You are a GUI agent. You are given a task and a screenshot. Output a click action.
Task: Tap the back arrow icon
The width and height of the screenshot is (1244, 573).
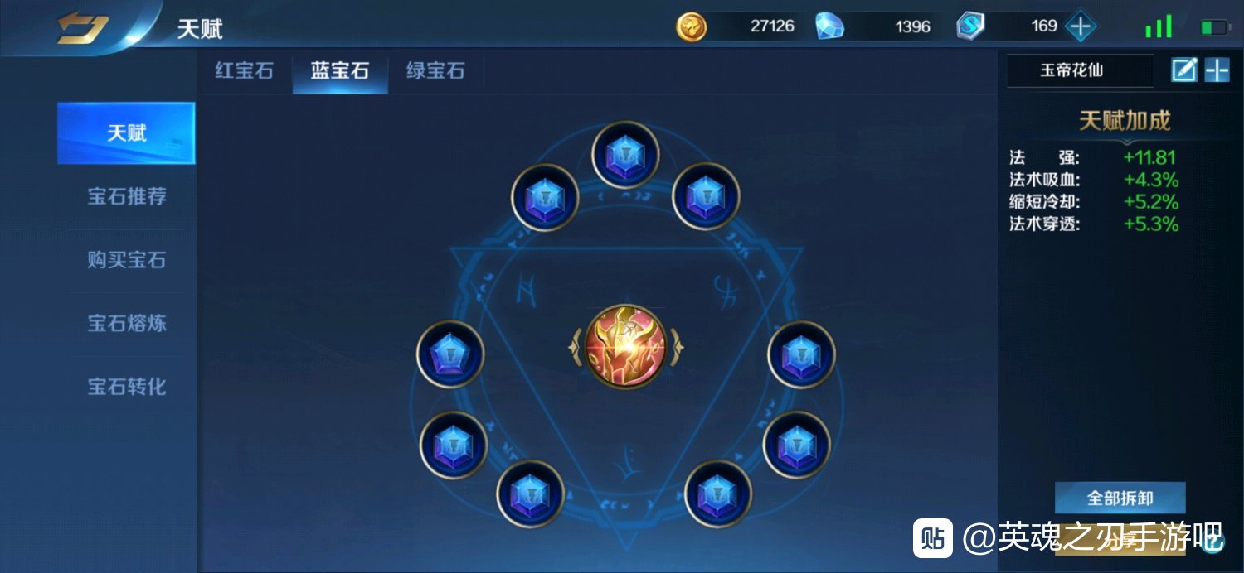click(x=82, y=28)
